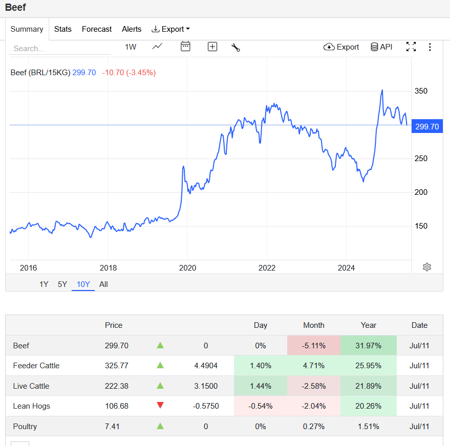The width and height of the screenshot is (450, 446).
Task: Open the Poultry link
Action: click(x=25, y=427)
